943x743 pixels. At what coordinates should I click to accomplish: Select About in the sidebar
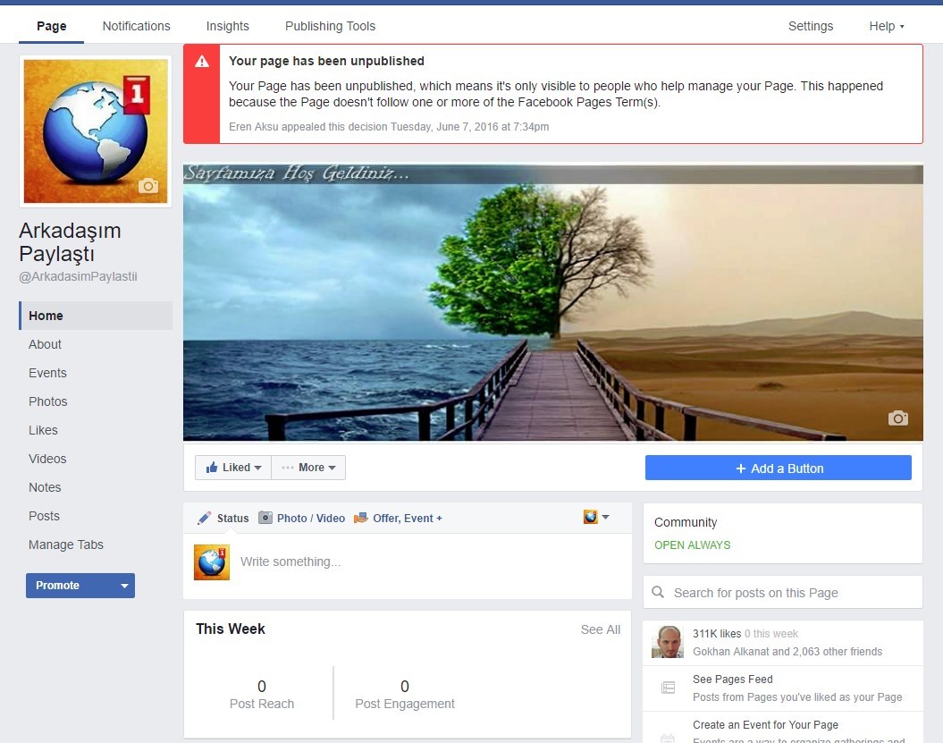tap(45, 344)
